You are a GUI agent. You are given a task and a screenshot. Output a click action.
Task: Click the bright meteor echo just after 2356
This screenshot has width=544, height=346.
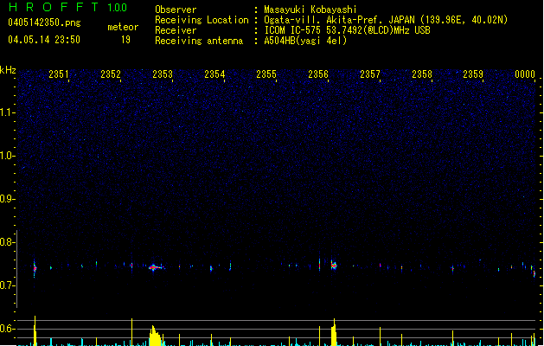click(334, 266)
